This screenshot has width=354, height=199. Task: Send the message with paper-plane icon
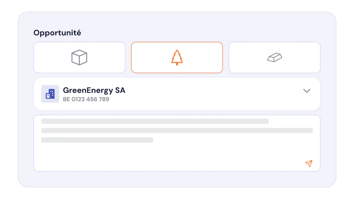309,163
